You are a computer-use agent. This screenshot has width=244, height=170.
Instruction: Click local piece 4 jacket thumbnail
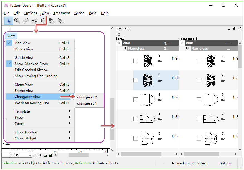pyautogui.click(x=147, y=119)
